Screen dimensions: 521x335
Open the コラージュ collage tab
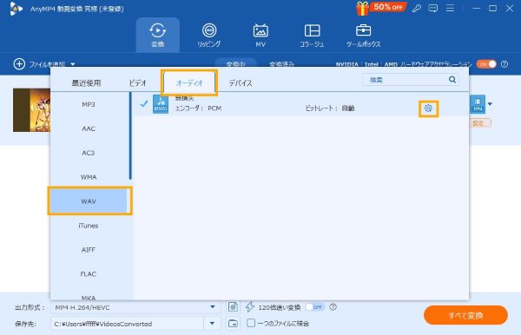pyautogui.click(x=312, y=35)
